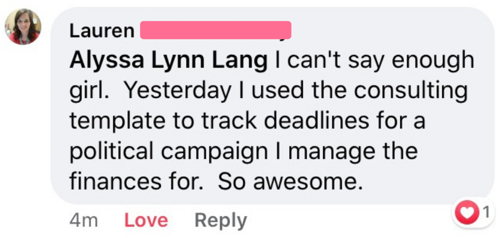
Task: Click Reply under the comment
Action: point(220,220)
